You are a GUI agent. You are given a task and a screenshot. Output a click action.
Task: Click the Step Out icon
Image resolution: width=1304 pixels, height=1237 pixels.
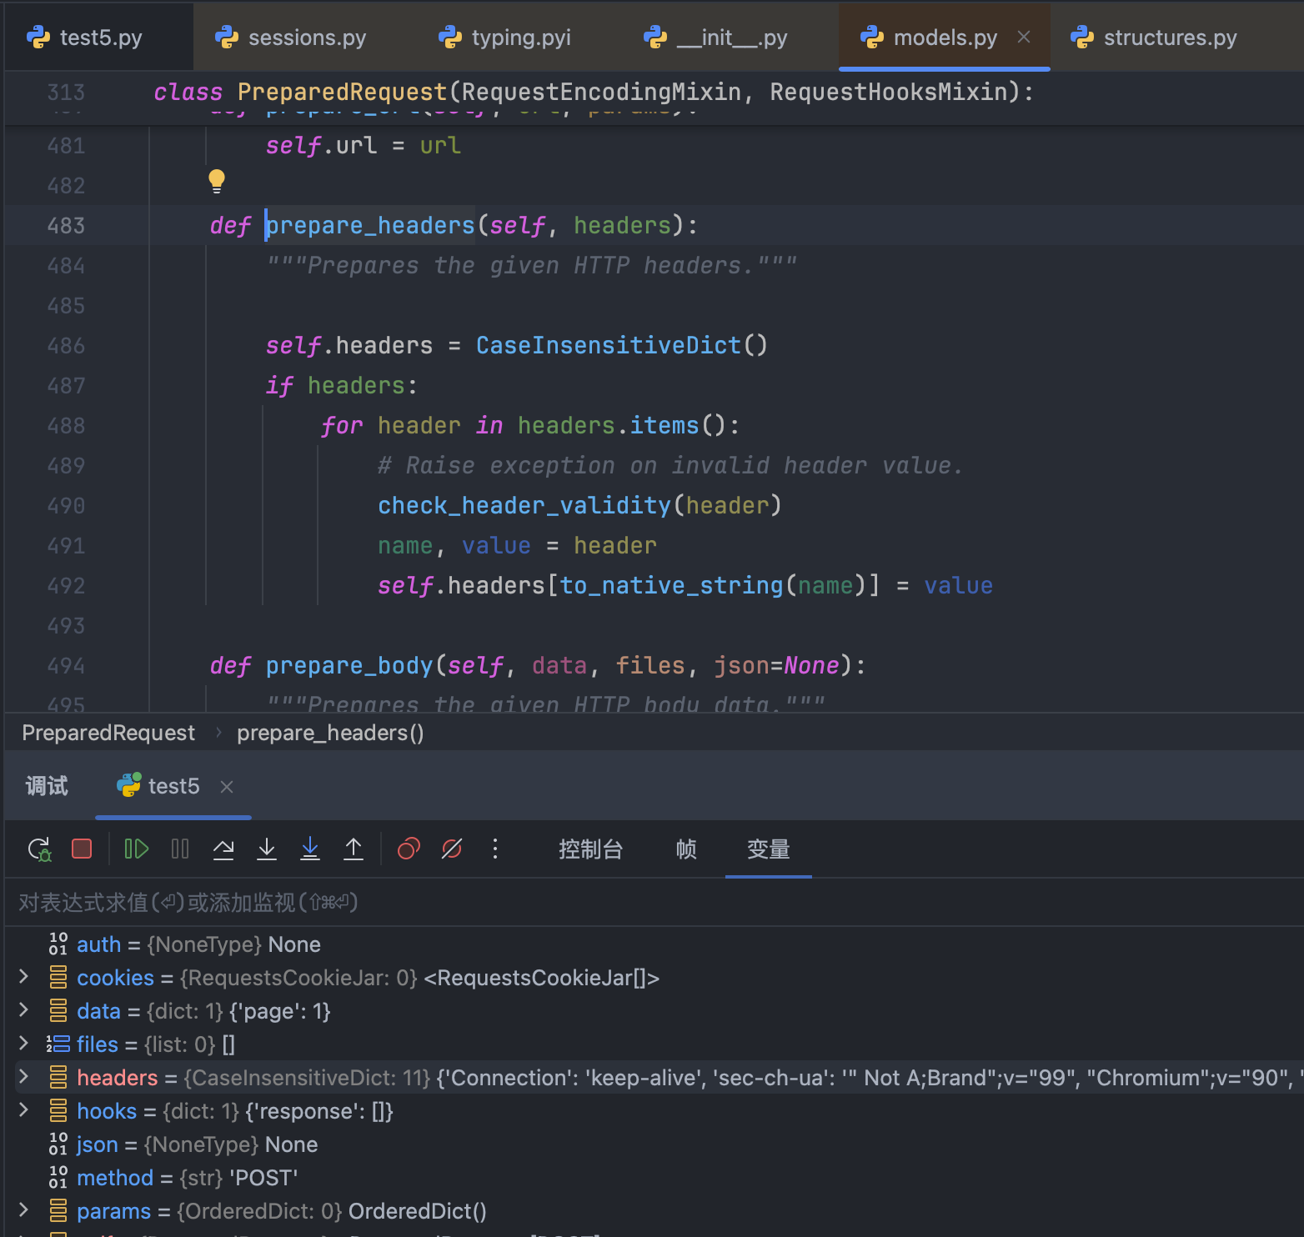[354, 849]
